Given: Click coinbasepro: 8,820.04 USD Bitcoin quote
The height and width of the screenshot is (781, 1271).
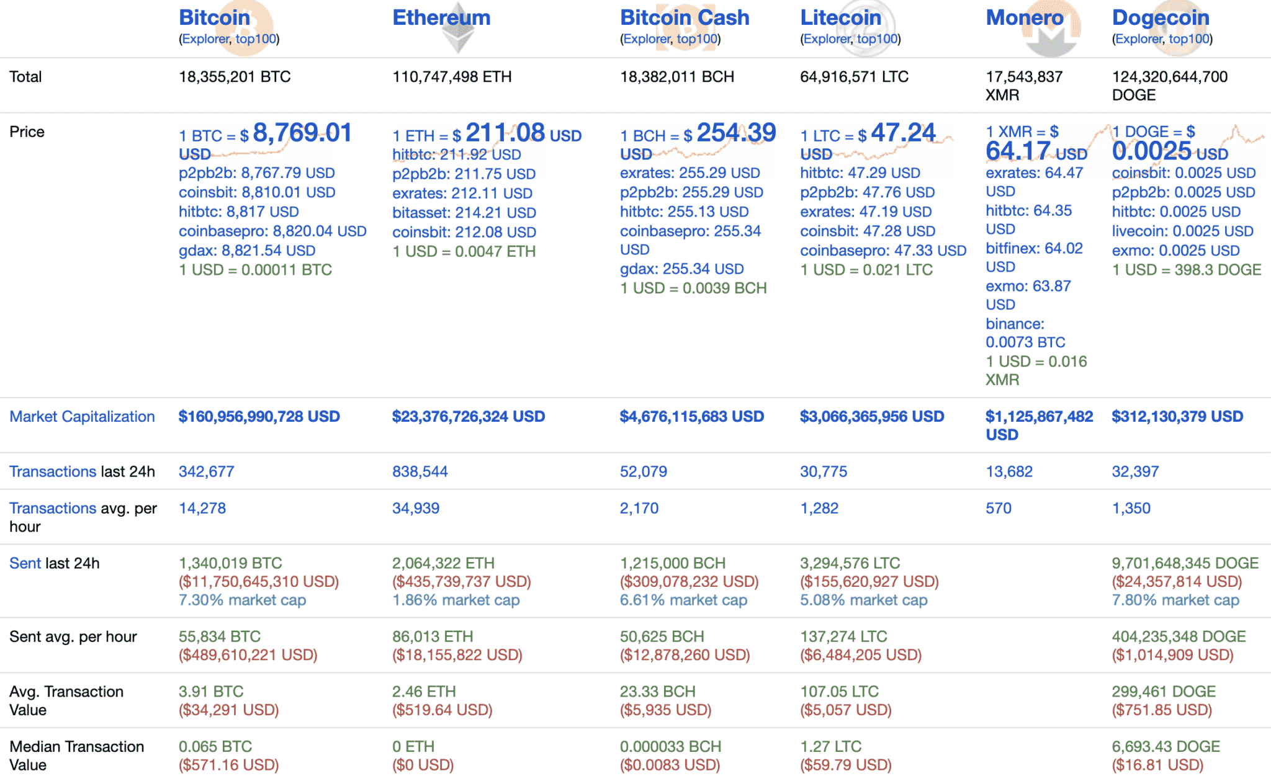Looking at the screenshot, I should 272,231.
